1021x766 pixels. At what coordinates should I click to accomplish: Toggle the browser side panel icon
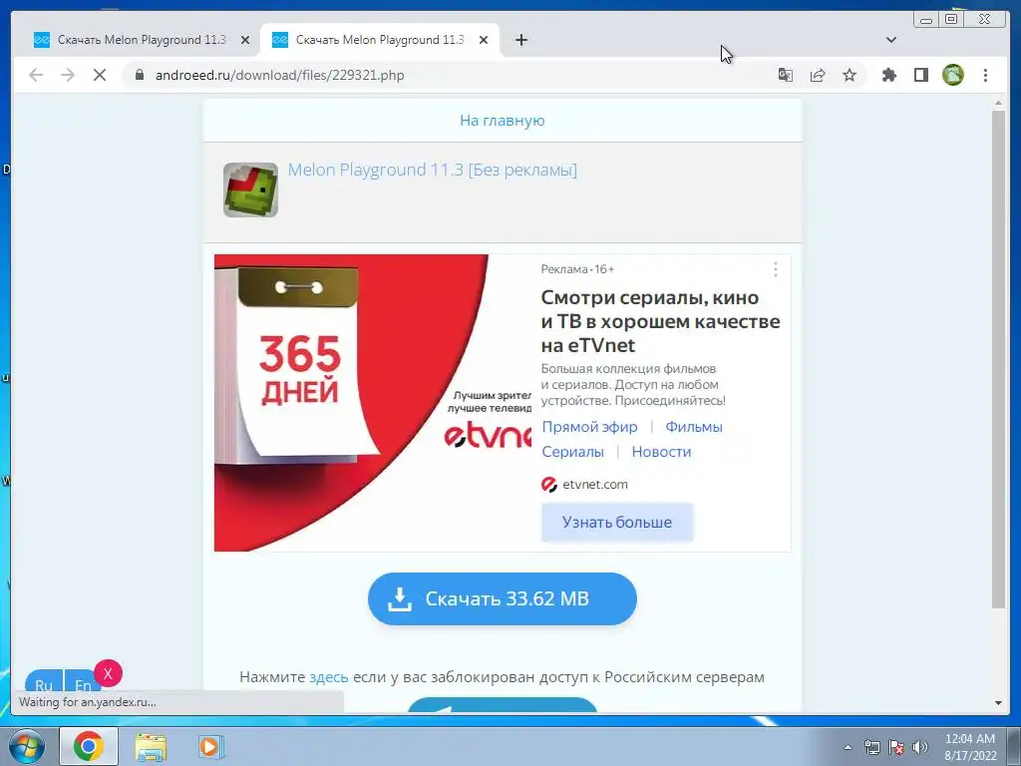tap(920, 75)
